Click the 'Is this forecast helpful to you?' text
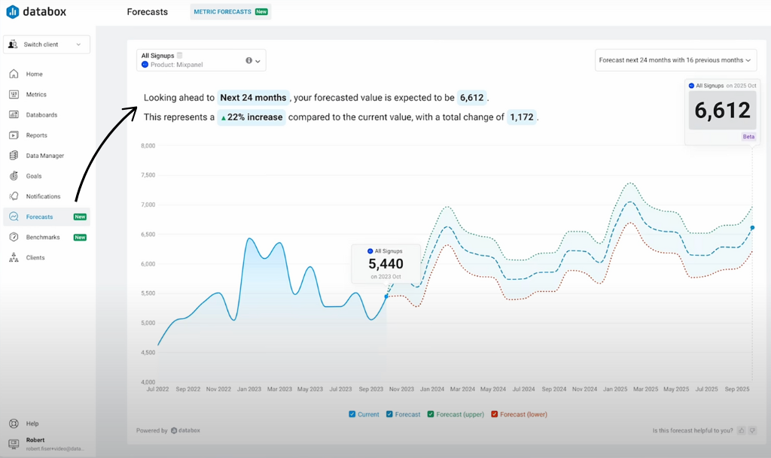The image size is (771, 458). click(x=693, y=430)
